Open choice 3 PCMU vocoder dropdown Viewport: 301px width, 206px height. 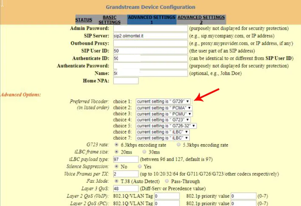click(164, 114)
